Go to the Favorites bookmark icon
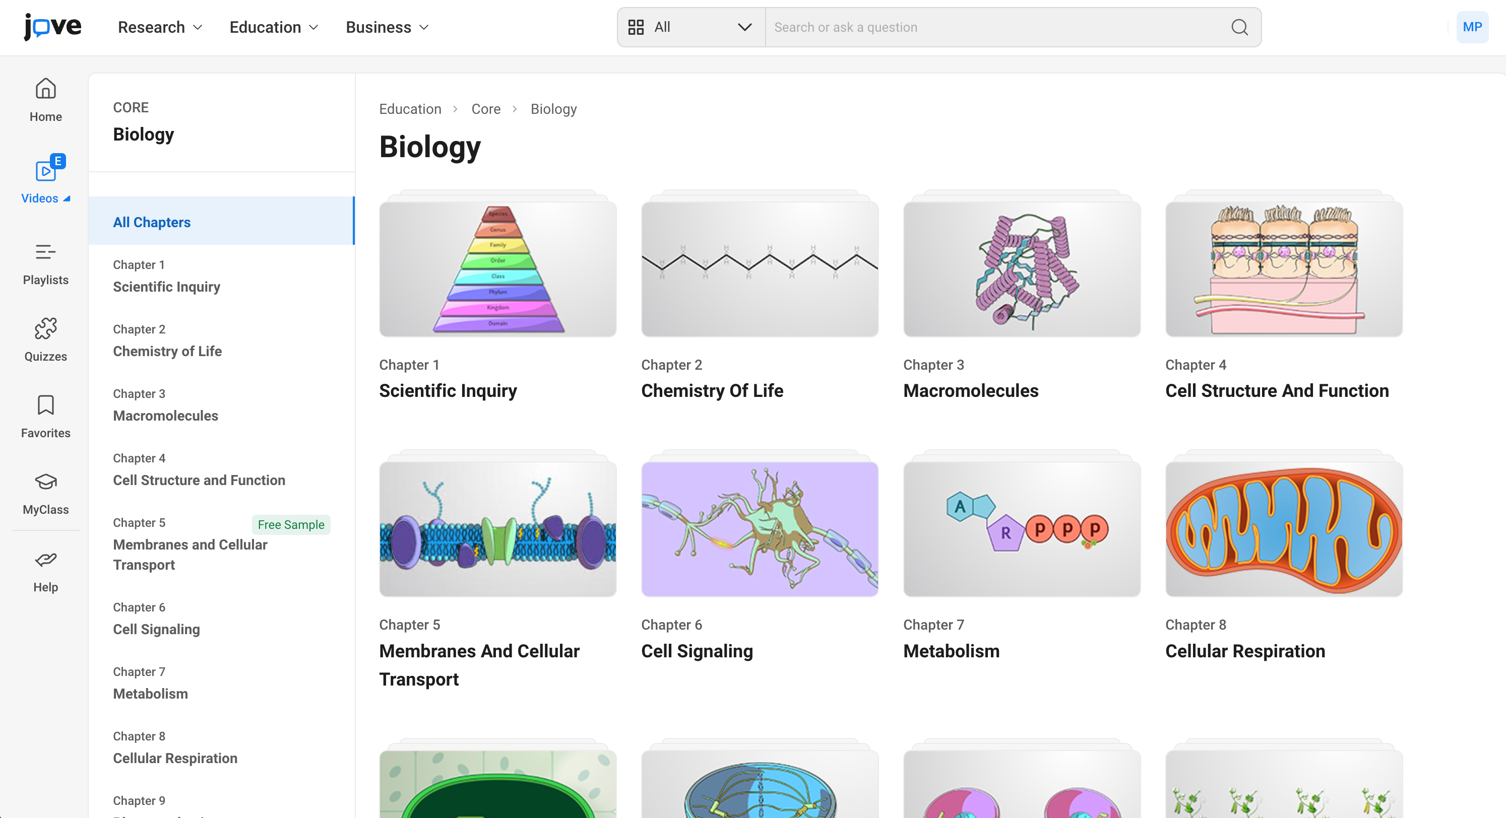 [45, 405]
